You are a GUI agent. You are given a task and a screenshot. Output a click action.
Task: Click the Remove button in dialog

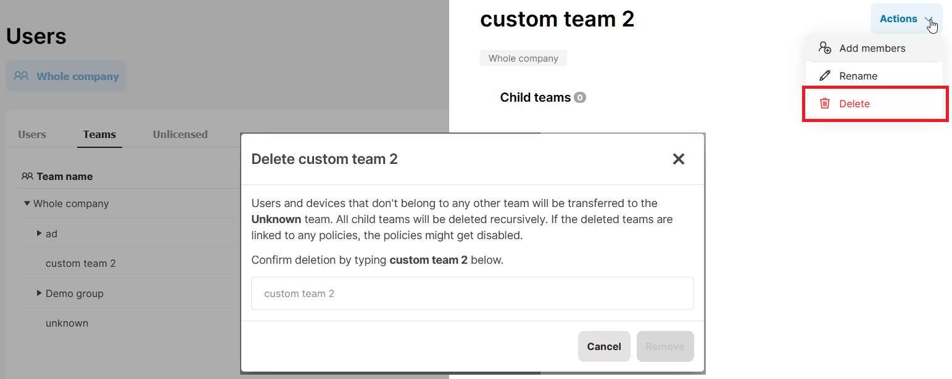[665, 346]
